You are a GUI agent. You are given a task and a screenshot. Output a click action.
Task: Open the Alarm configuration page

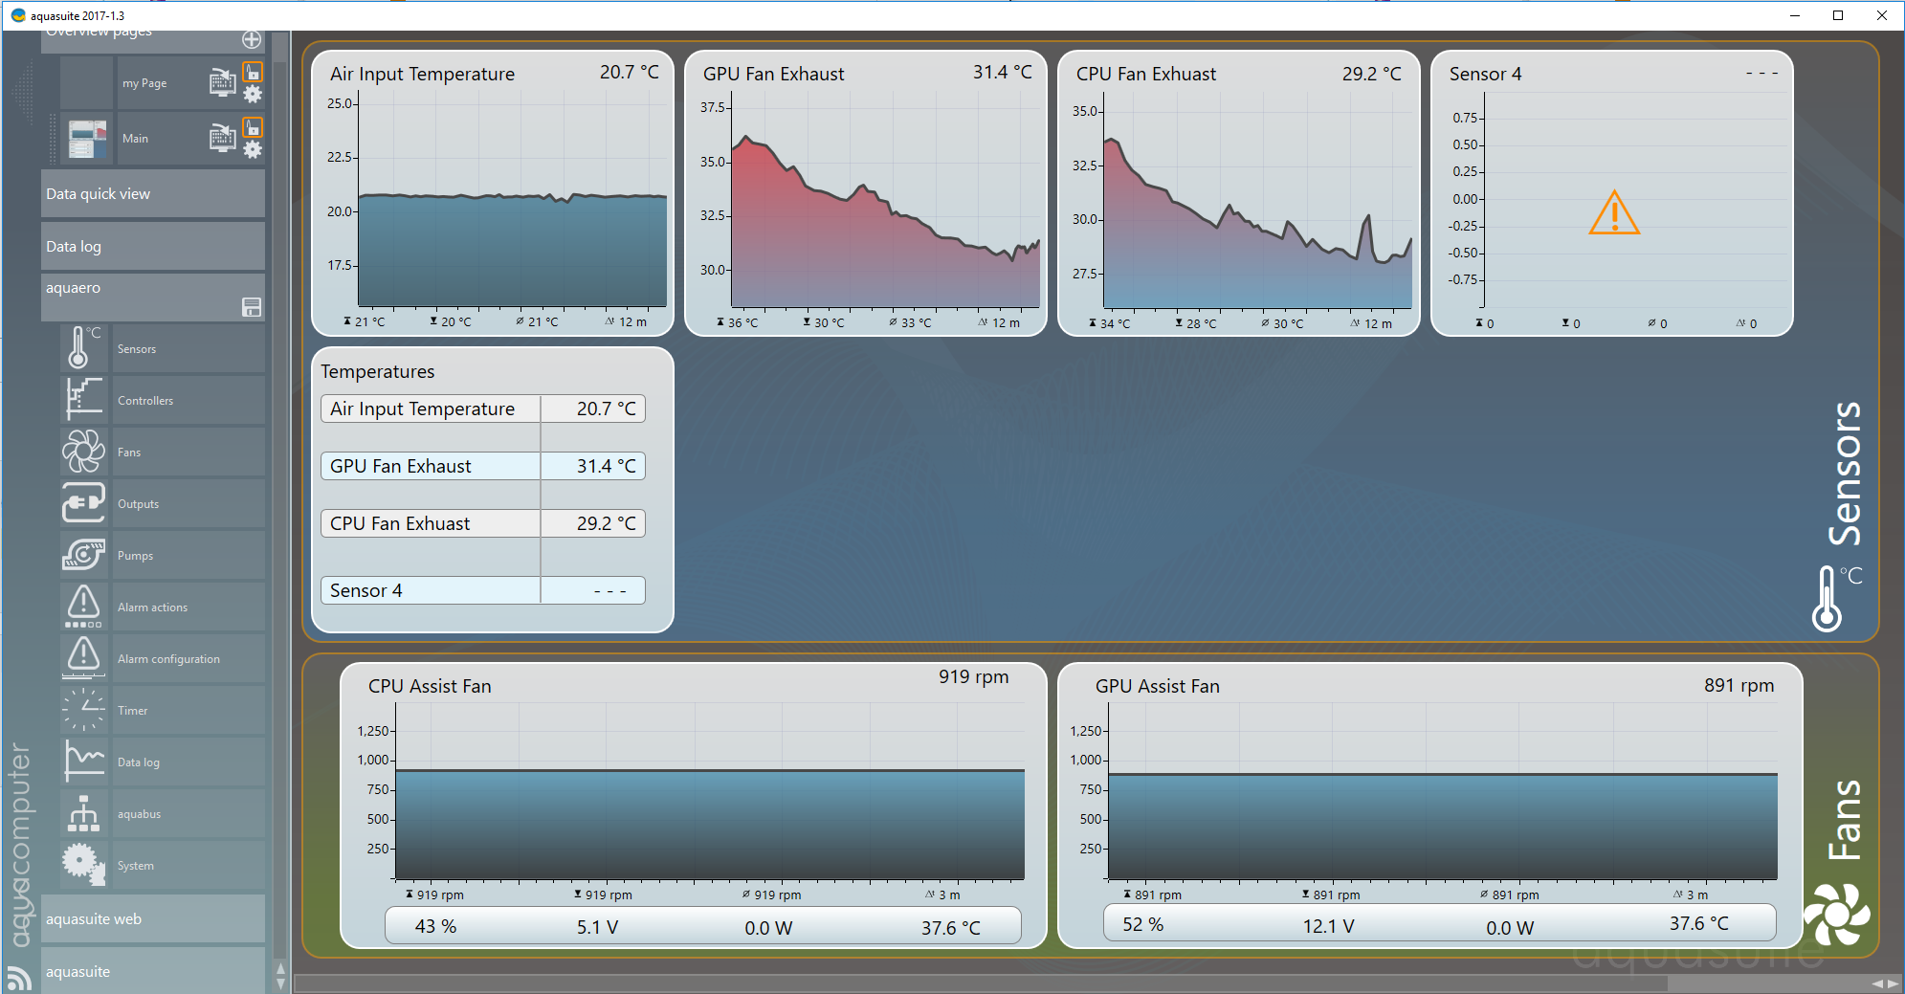click(x=188, y=658)
